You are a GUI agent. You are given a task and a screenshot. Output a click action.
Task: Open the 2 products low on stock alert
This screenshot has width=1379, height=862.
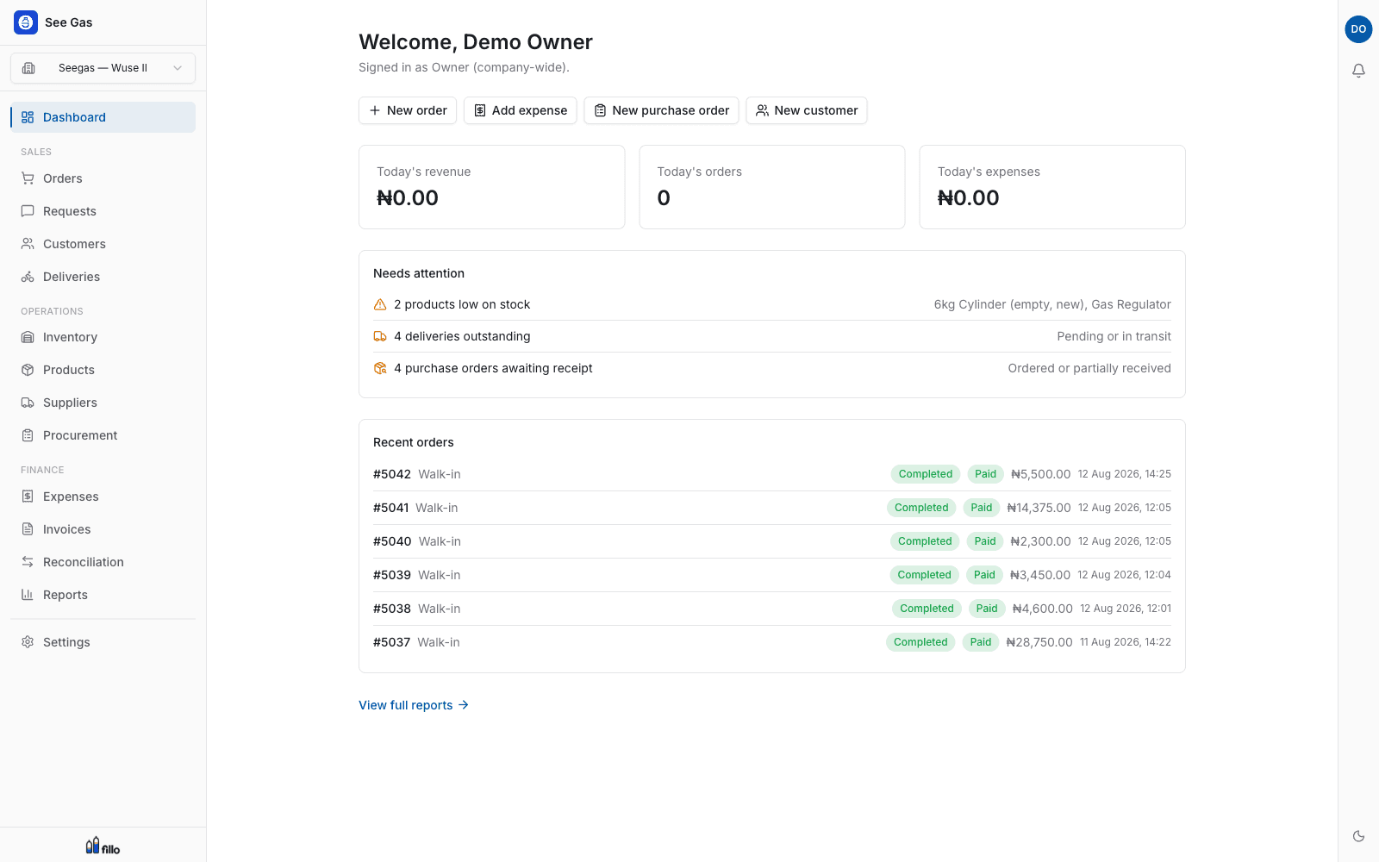[772, 304]
